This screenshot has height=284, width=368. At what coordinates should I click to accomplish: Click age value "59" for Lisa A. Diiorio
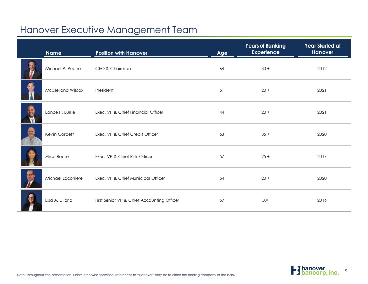(x=222, y=200)
